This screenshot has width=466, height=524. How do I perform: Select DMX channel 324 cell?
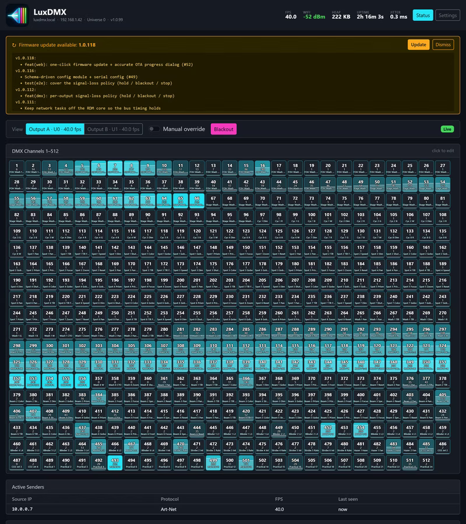click(443, 348)
